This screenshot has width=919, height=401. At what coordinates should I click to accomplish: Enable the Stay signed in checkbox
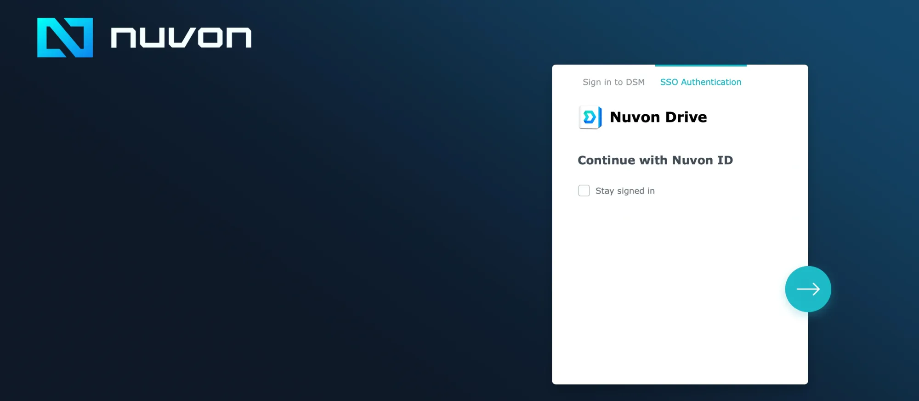[584, 191]
